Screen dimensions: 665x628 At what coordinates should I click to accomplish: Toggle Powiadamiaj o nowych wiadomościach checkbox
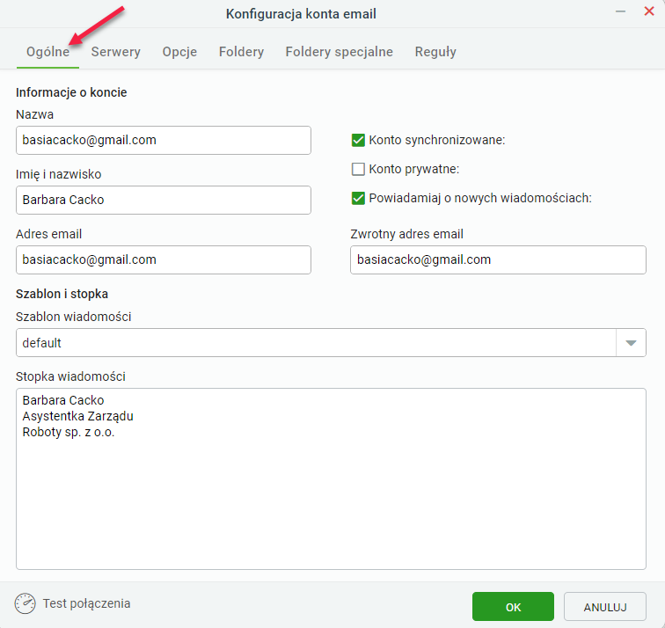click(358, 198)
